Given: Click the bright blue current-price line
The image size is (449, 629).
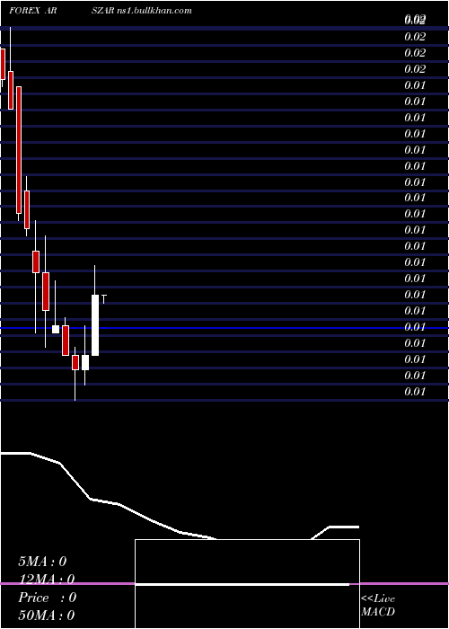Looking at the screenshot, I should tap(224, 328).
